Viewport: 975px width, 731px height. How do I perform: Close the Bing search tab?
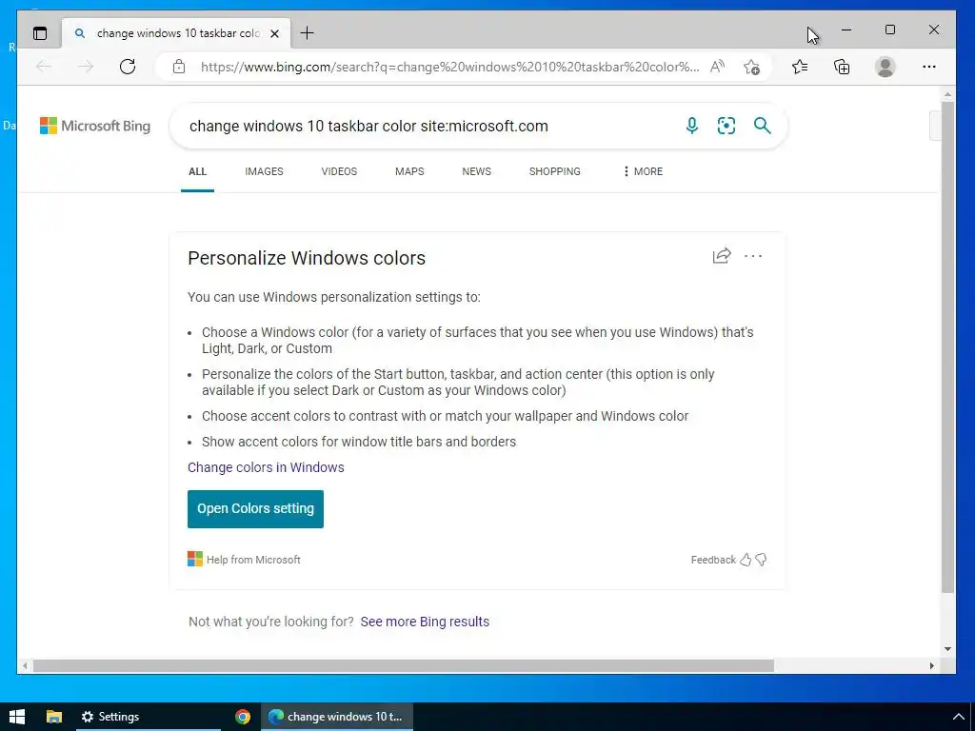(x=274, y=33)
